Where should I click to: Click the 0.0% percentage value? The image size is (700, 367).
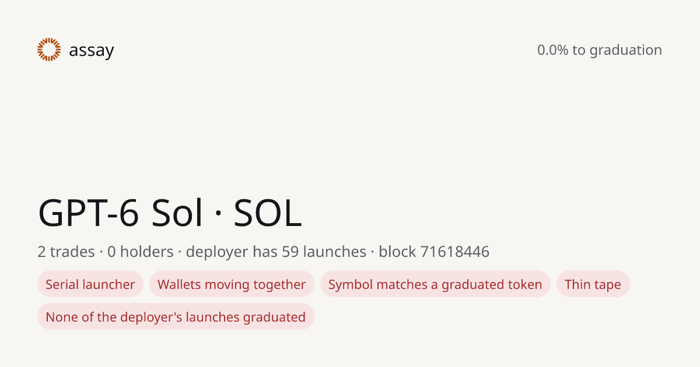pos(553,50)
